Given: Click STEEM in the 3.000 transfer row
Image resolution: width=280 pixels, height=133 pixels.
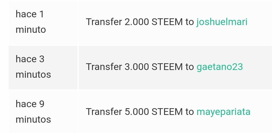Looking at the screenshot, I should click(x=167, y=67).
